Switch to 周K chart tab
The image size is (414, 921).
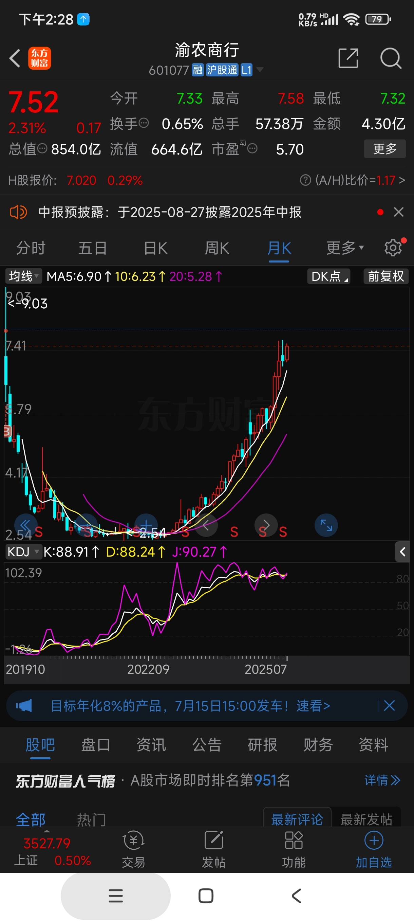217,248
